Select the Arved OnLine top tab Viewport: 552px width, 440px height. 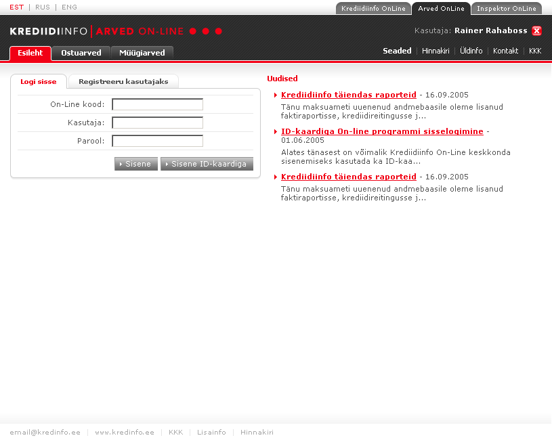pyautogui.click(x=441, y=8)
